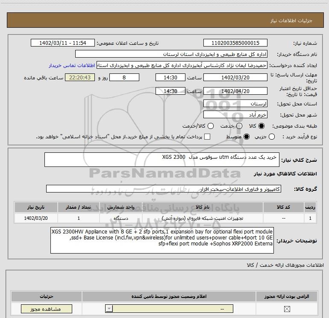Select the کالا category radio button
Screen dimensions: 329x318
261,126
